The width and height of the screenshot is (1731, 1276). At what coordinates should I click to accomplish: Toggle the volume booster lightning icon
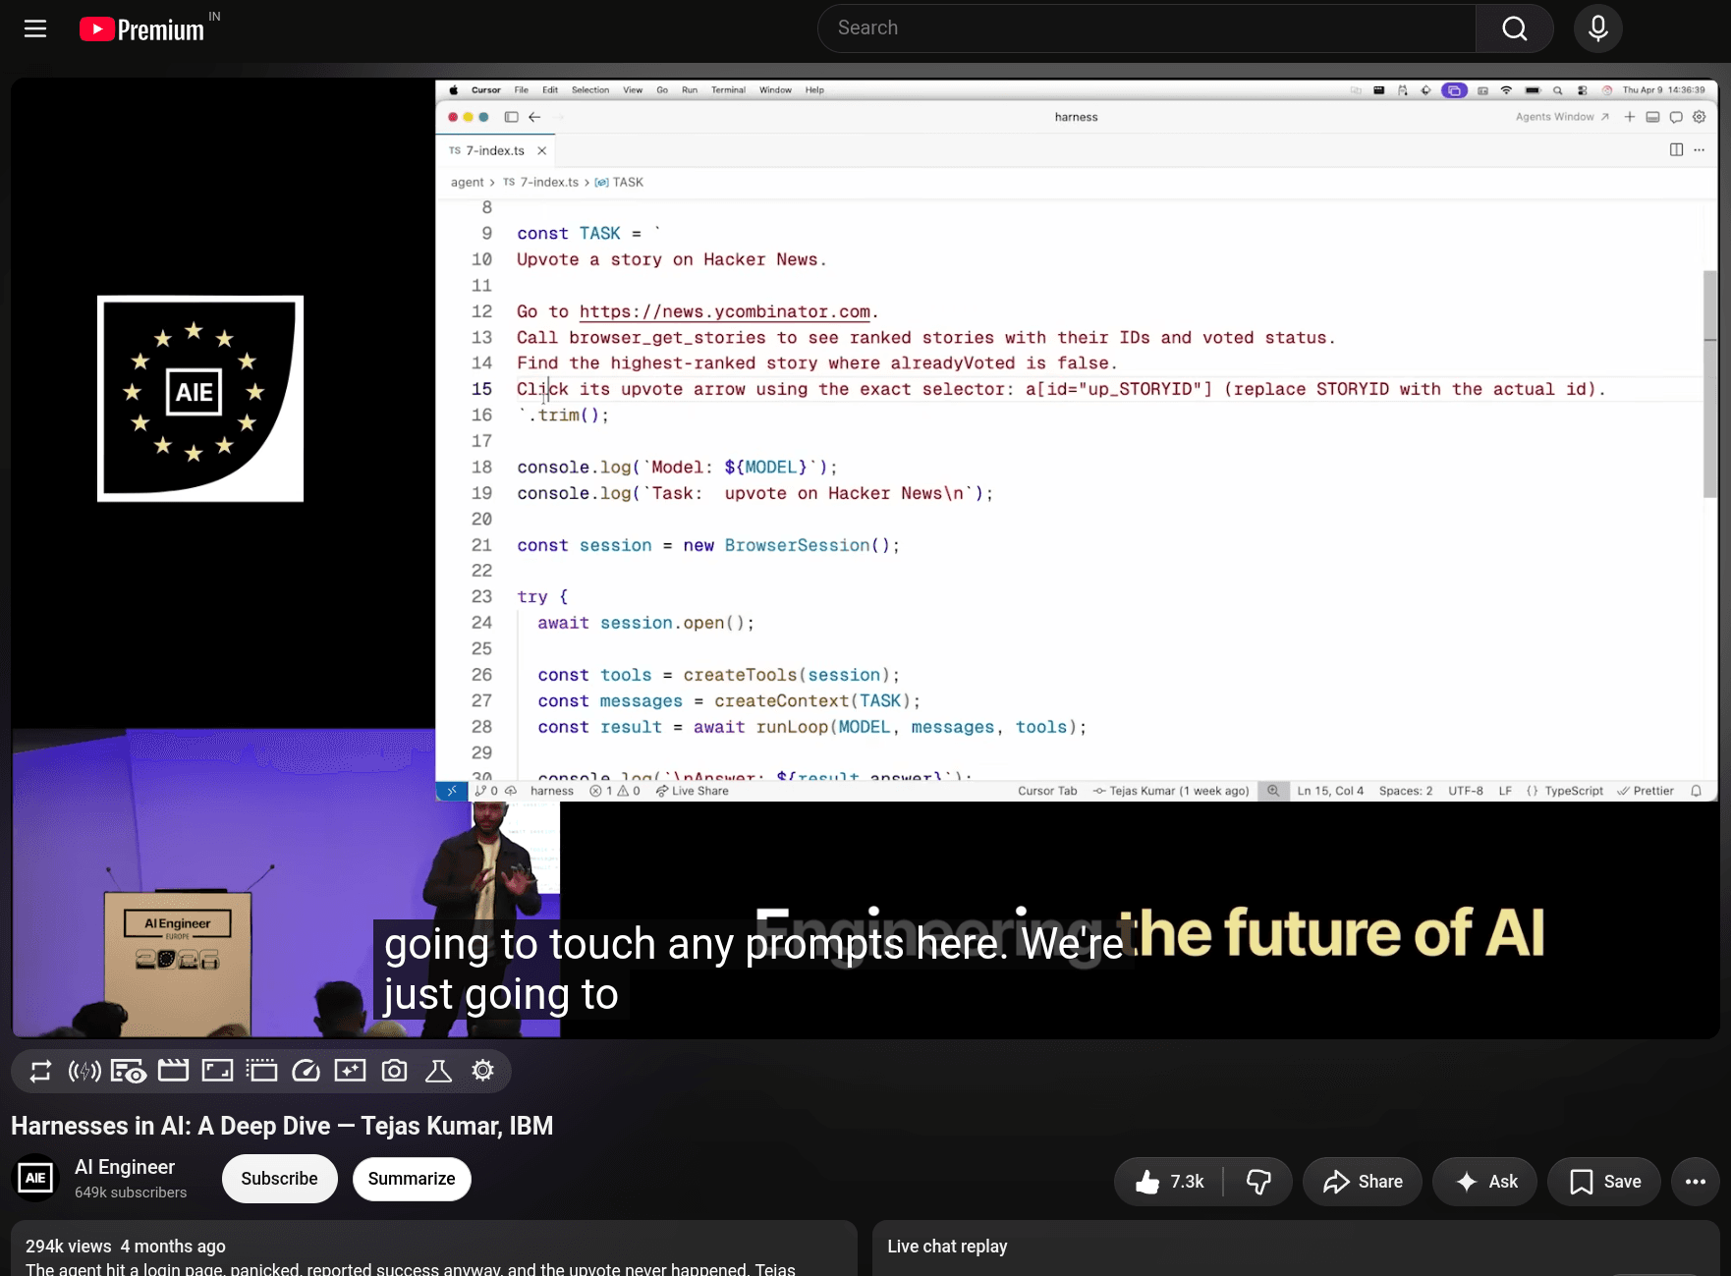click(84, 1071)
